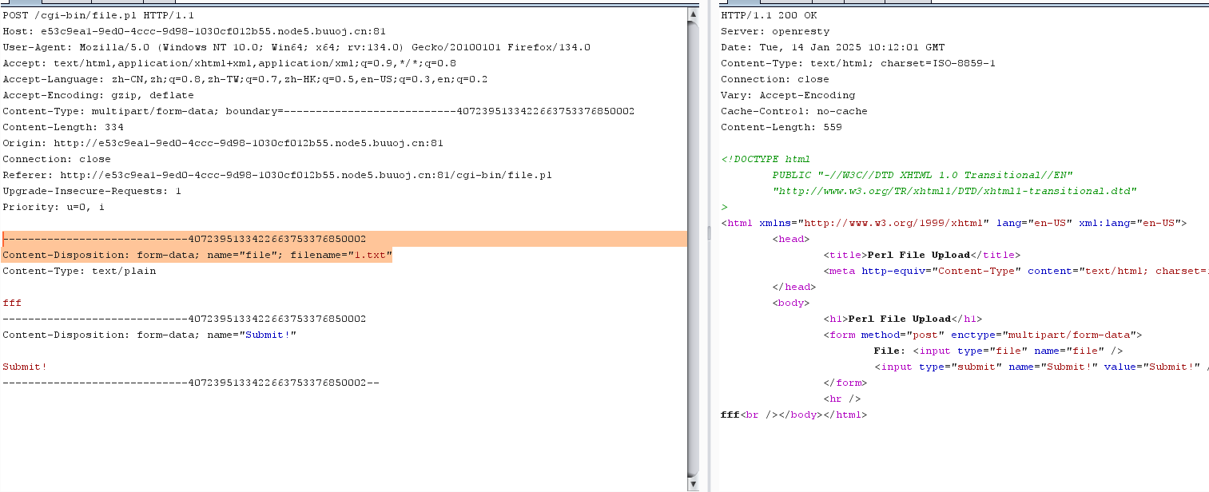The width and height of the screenshot is (1209, 492).
Task: Click the Accept-Encoding: gzip, deflate header
Action: [98, 95]
